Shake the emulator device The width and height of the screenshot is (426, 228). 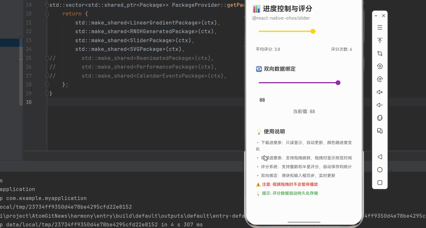point(380,118)
